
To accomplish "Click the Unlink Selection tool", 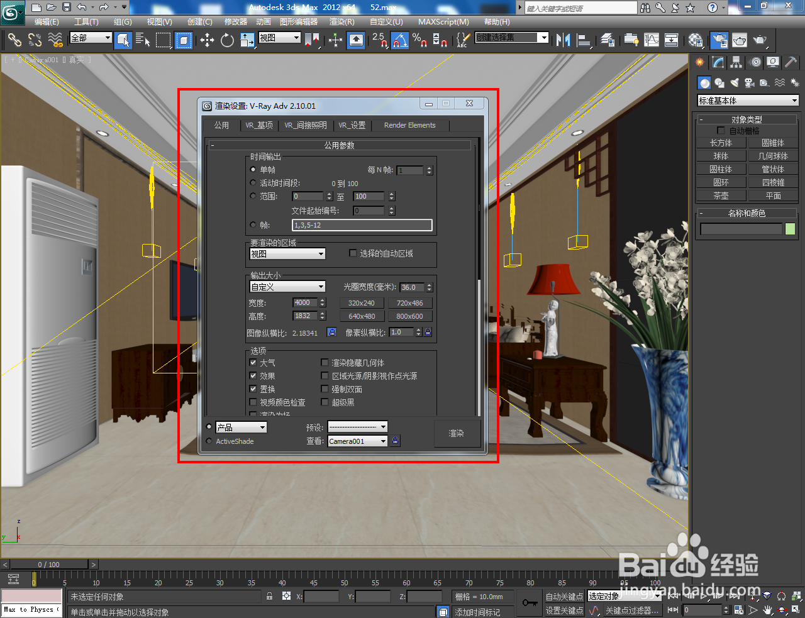I will (x=35, y=40).
